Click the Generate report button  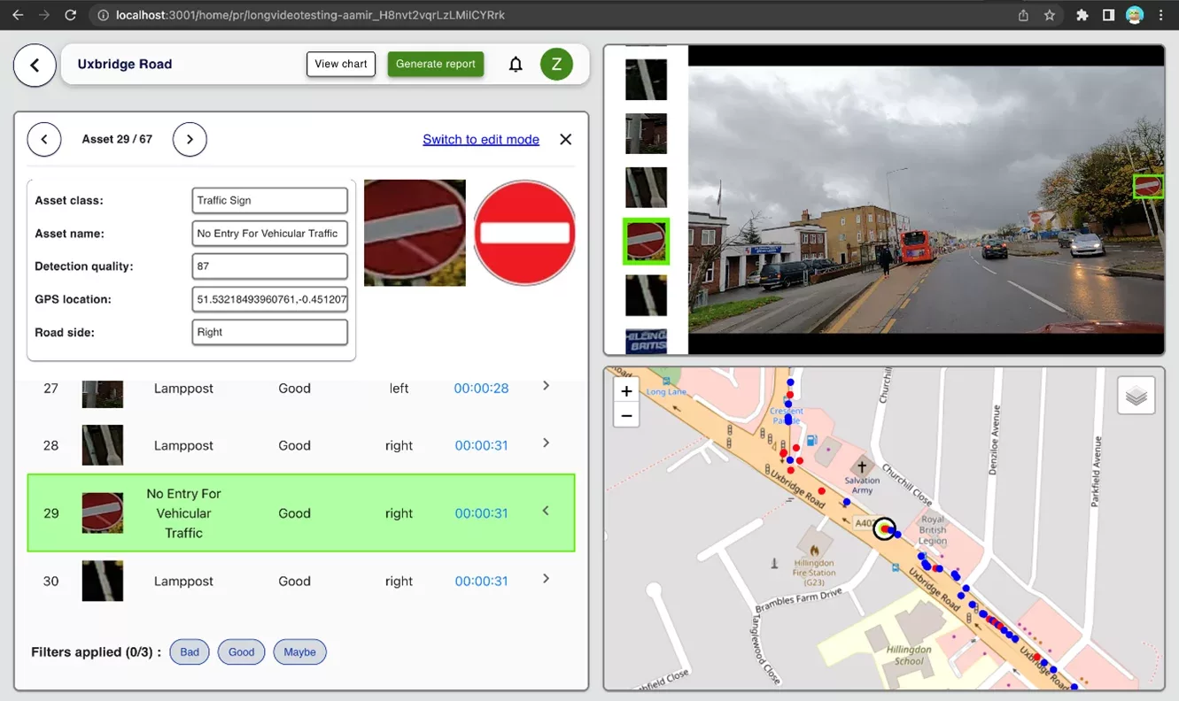(x=436, y=65)
